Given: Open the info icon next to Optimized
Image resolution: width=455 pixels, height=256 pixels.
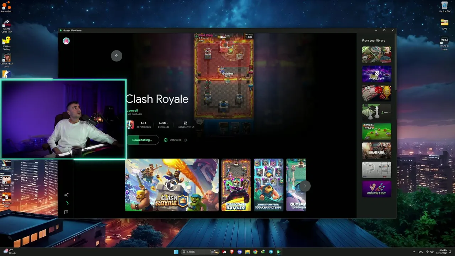Looking at the screenshot, I should [185, 140].
